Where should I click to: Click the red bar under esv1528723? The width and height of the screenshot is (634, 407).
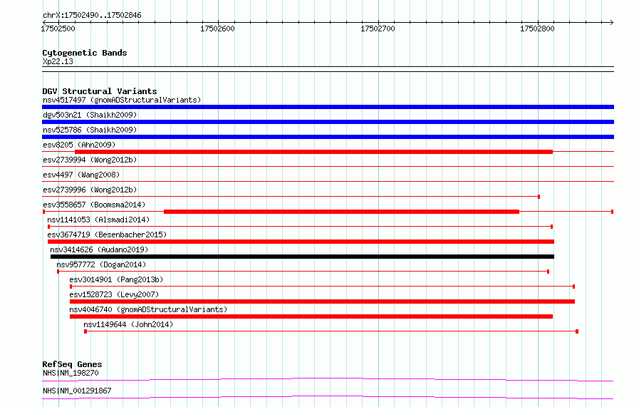(322, 302)
